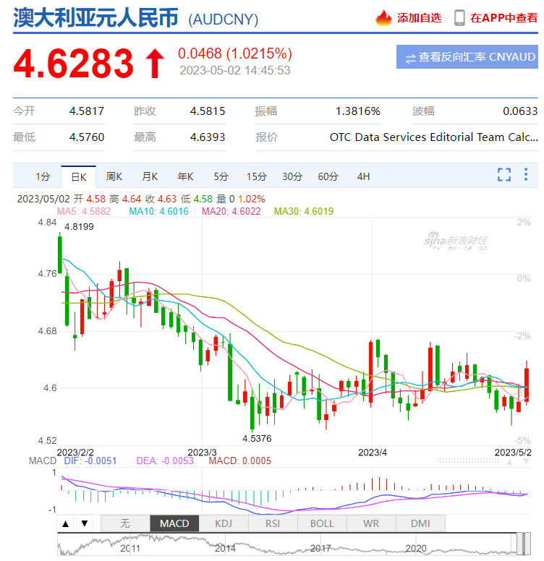Click 查看反向汇率 CNYAUD button
Screen dimensions: 544x561
[x=467, y=56]
